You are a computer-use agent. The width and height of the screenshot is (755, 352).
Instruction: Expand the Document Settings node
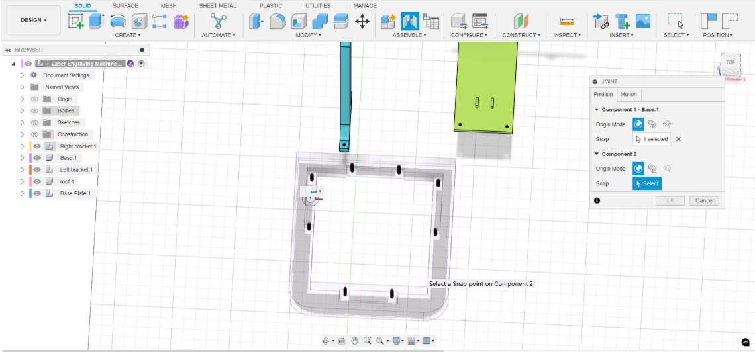point(22,75)
